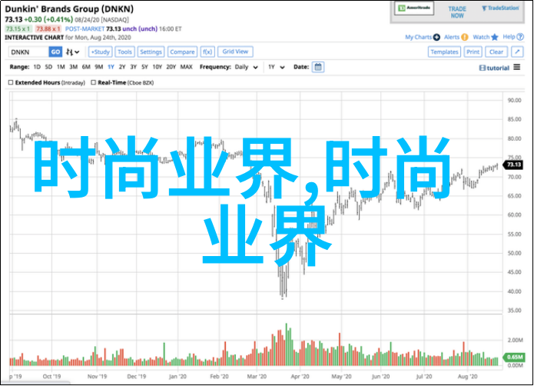Select the 3Y range
This screenshot has height=386, width=534.
tap(133, 67)
